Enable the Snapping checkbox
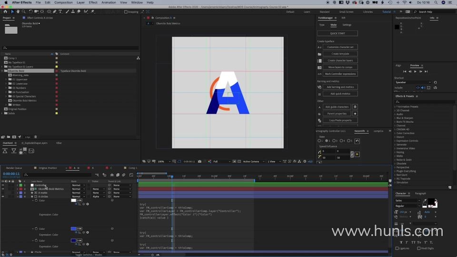Screen dimensions: 457x257 point(126,12)
